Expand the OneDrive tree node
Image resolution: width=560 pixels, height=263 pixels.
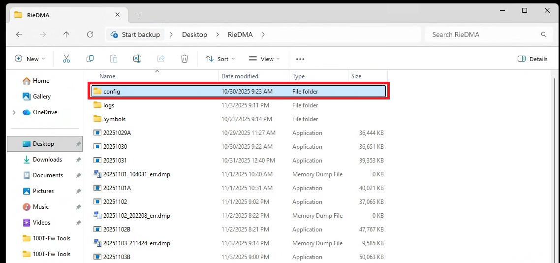pos(14,112)
